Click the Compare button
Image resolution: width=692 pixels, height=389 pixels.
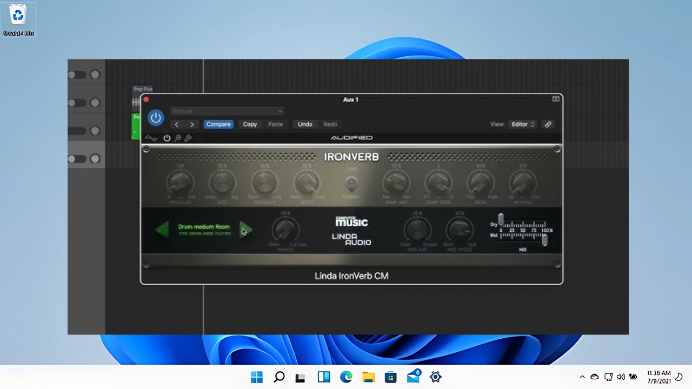click(x=218, y=124)
